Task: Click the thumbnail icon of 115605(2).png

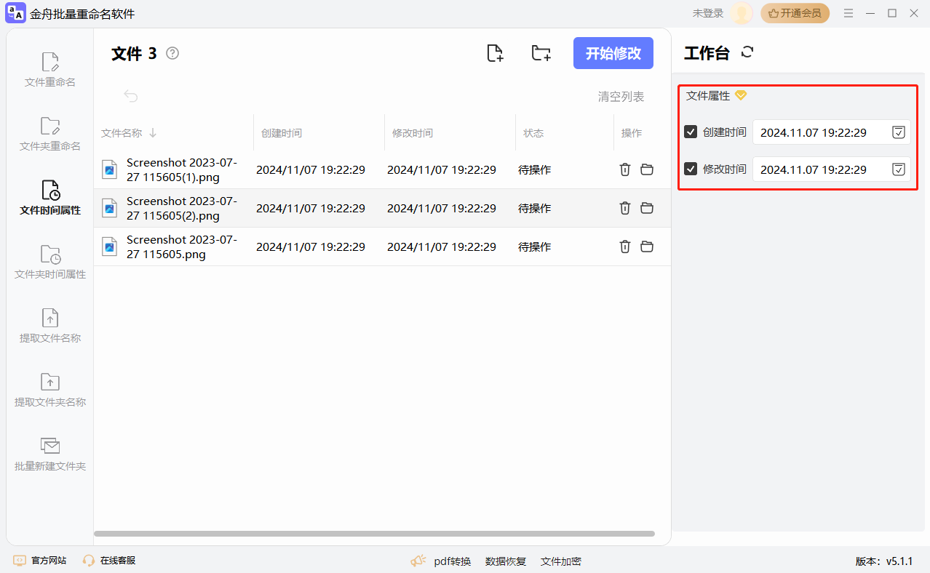Action: pyautogui.click(x=109, y=208)
